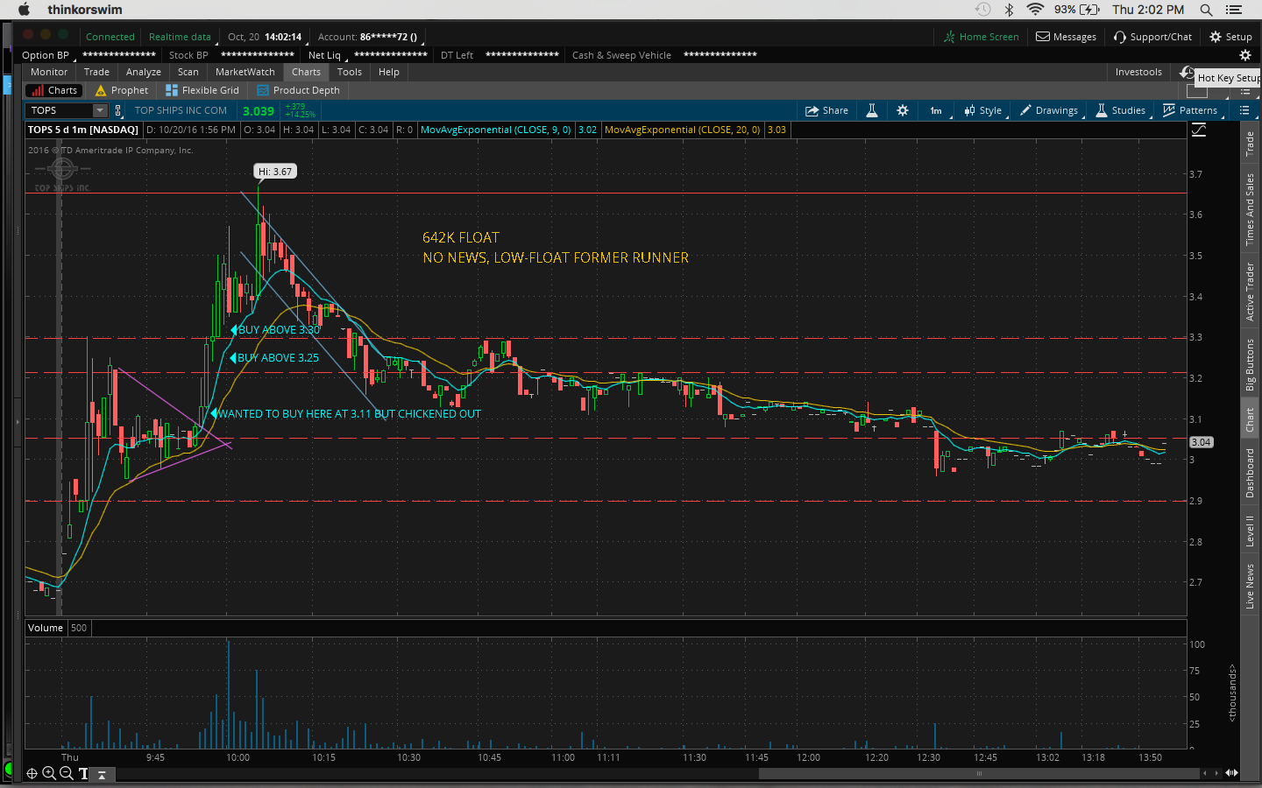Click the zoom out magnifier icon

(66, 773)
